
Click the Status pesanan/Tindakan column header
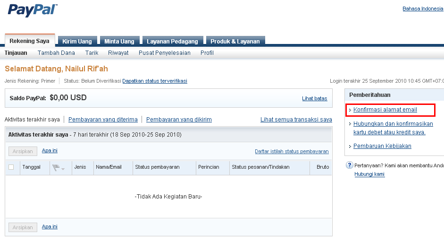click(260, 167)
